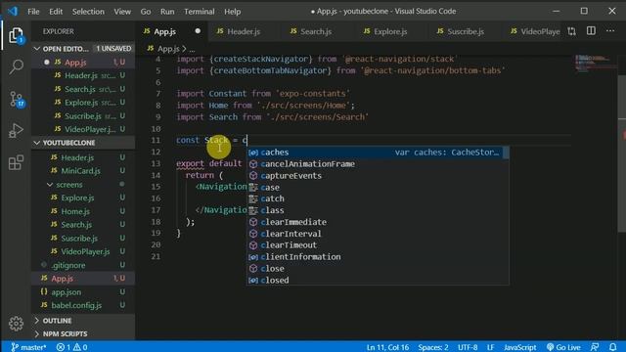
Task: Change the LF end-of-line sequence
Action: [x=491, y=347]
